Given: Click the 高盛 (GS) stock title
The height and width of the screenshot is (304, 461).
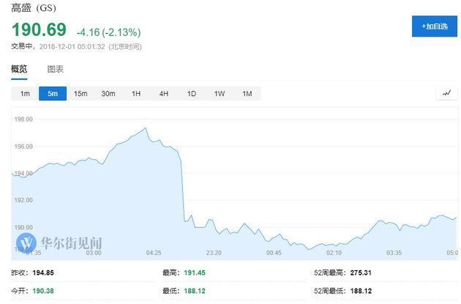Looking at the screenshot, I should pyautogui.click(x=34, y=7).
